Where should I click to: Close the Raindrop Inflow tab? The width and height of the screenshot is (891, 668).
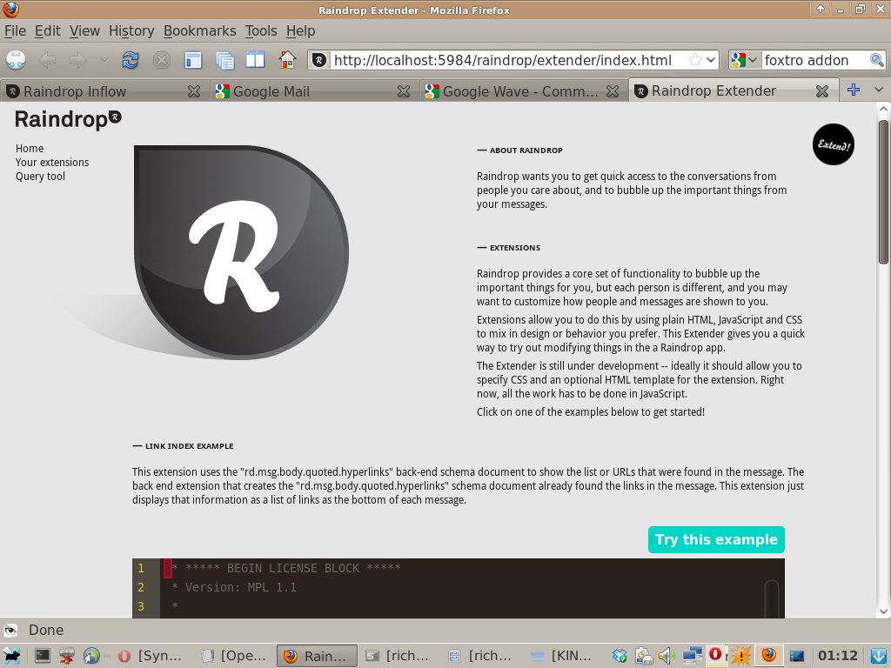click(x=194, y=91)
